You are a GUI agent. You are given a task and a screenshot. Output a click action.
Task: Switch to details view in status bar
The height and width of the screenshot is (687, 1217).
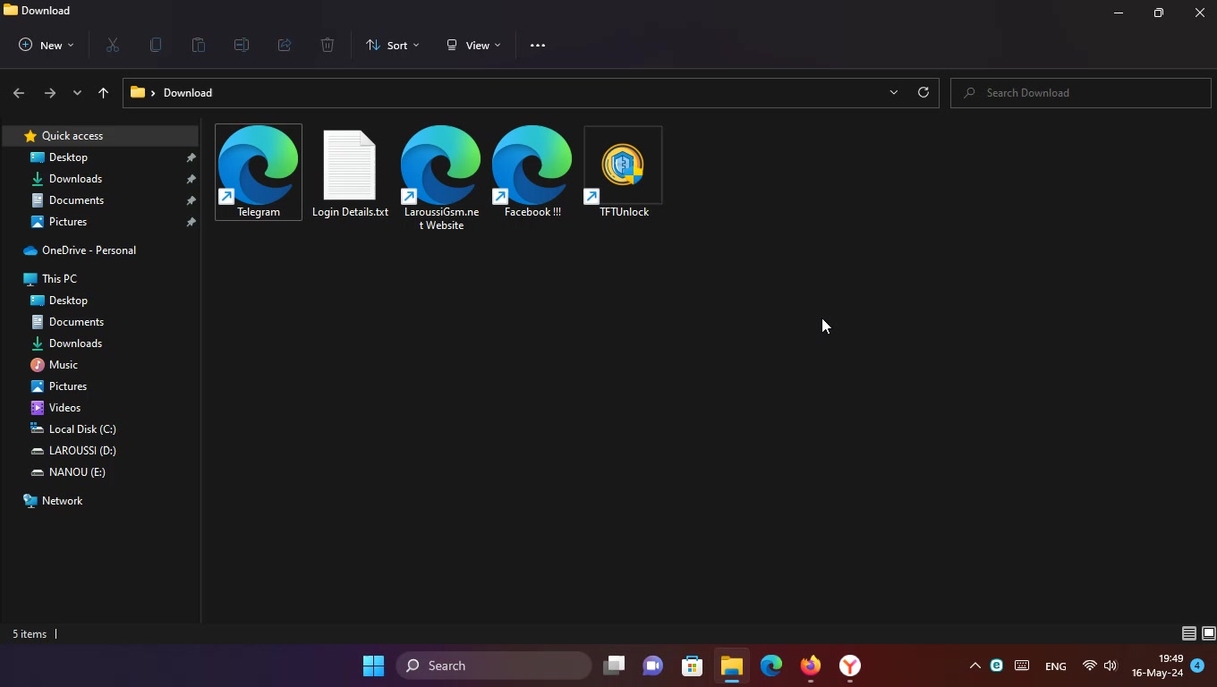(x=1189, y=633)
